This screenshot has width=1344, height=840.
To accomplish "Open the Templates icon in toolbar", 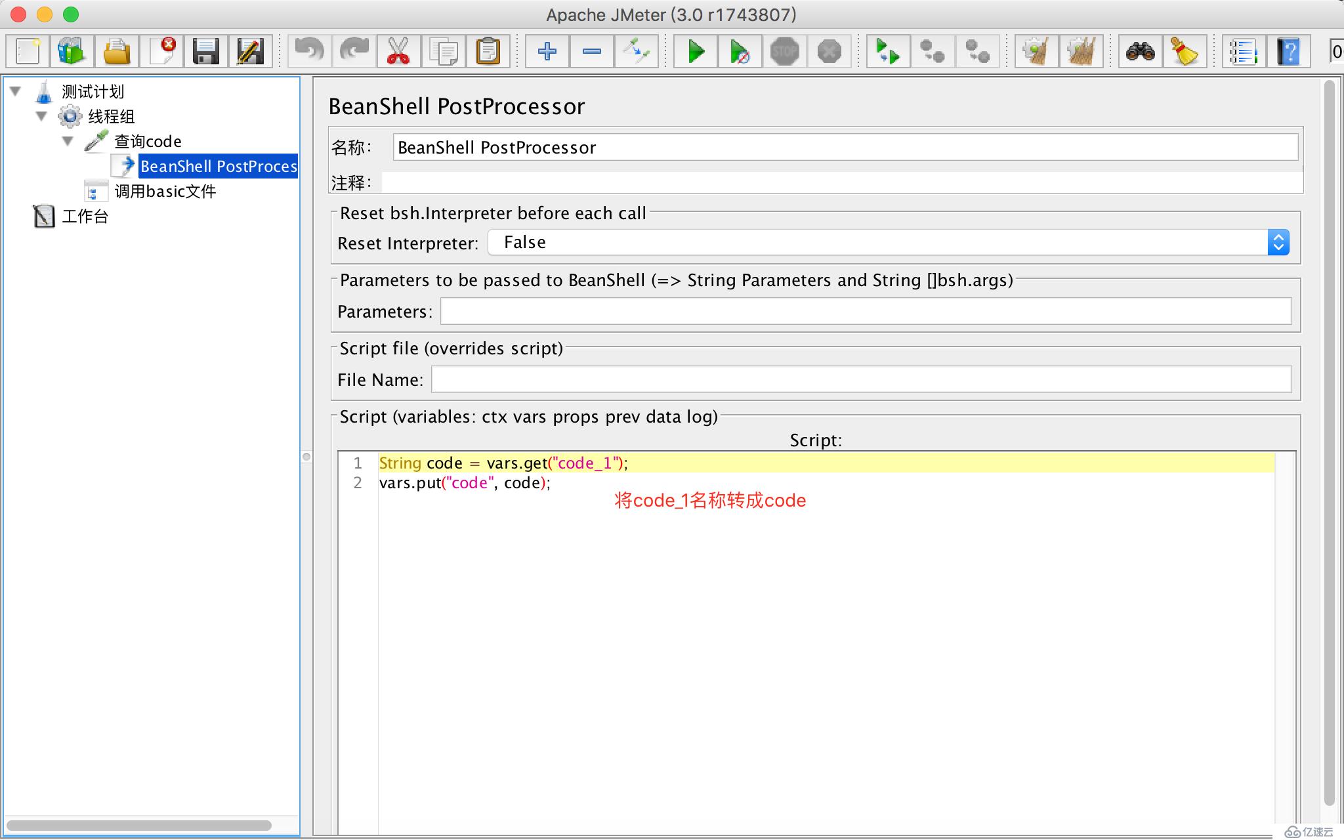I will pyautogui.click(x=72, y=51).
